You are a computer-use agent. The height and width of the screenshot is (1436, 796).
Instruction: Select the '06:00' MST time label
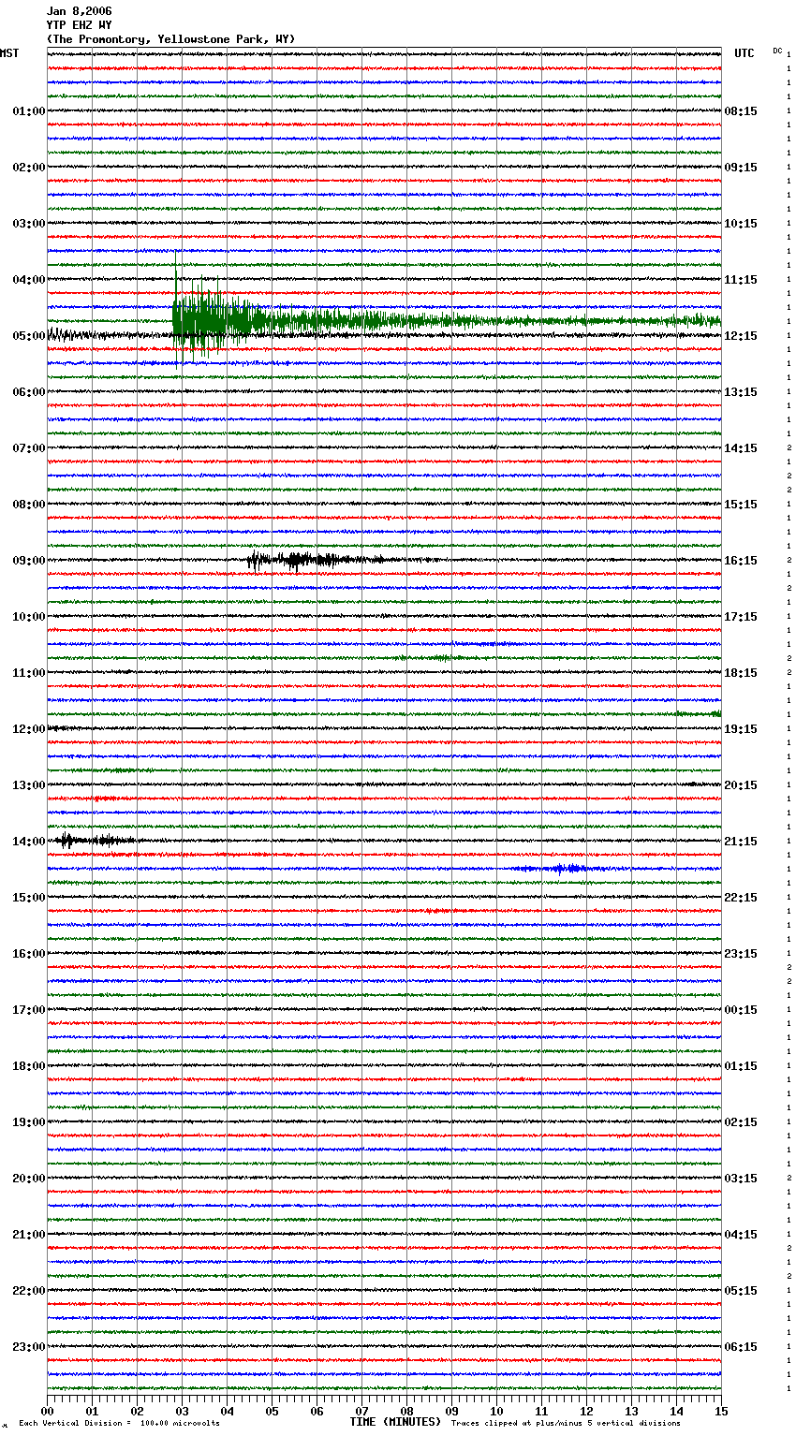tap(28, 392)
